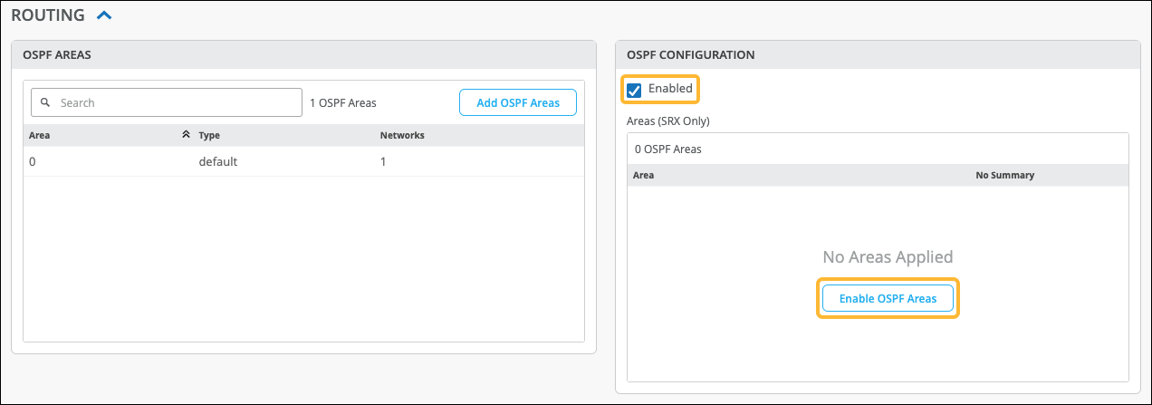Viewport: 1152px width, 405px height.
Task: Click the ROUTING section title
Action: [47, 15]
